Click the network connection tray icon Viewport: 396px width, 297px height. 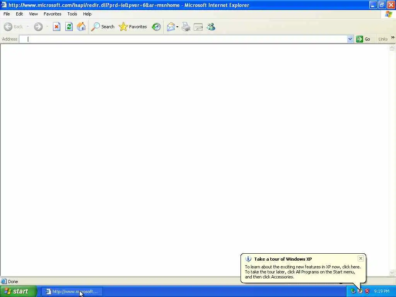pos(353,291)
